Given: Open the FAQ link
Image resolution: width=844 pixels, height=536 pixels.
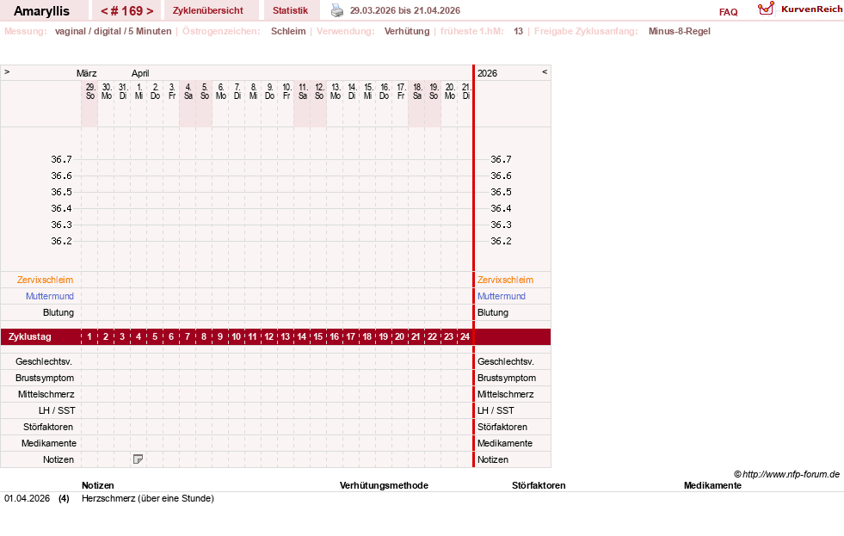Looking at the screenshot, I should (728, 12).
